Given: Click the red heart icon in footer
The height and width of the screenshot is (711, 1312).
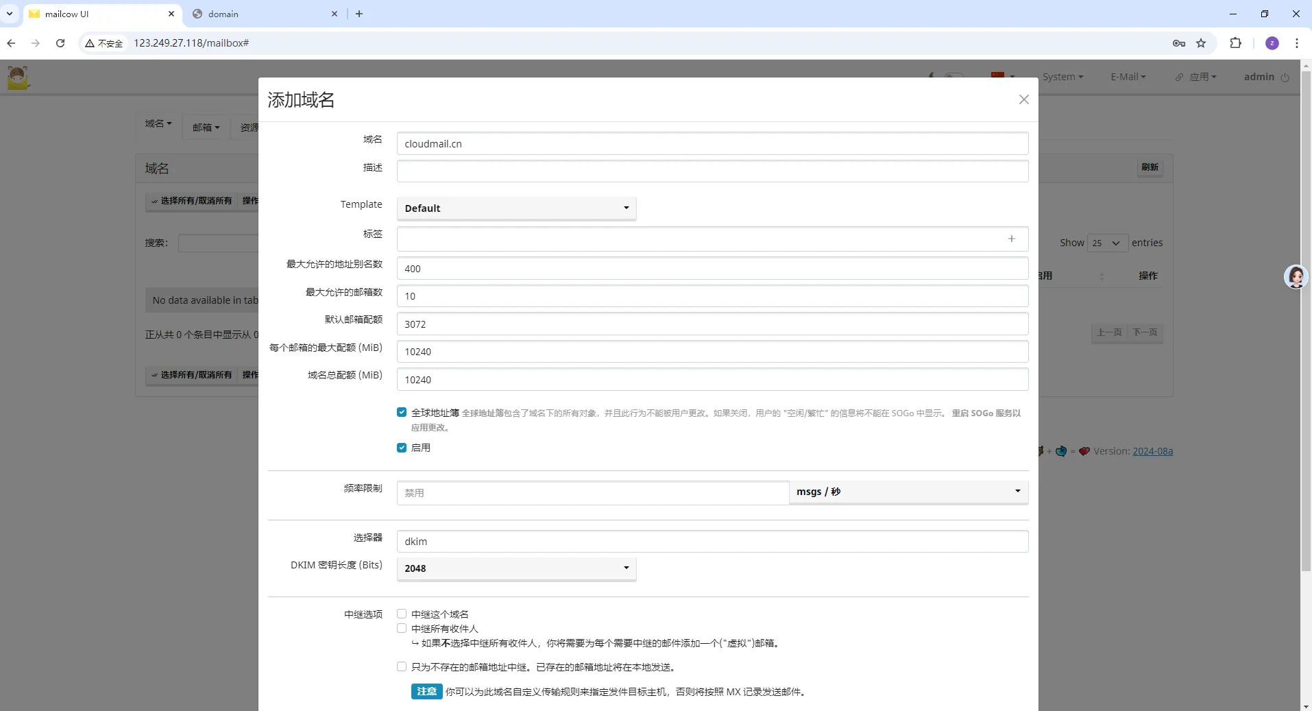Looking at the screenshot, I should 1084,451.
